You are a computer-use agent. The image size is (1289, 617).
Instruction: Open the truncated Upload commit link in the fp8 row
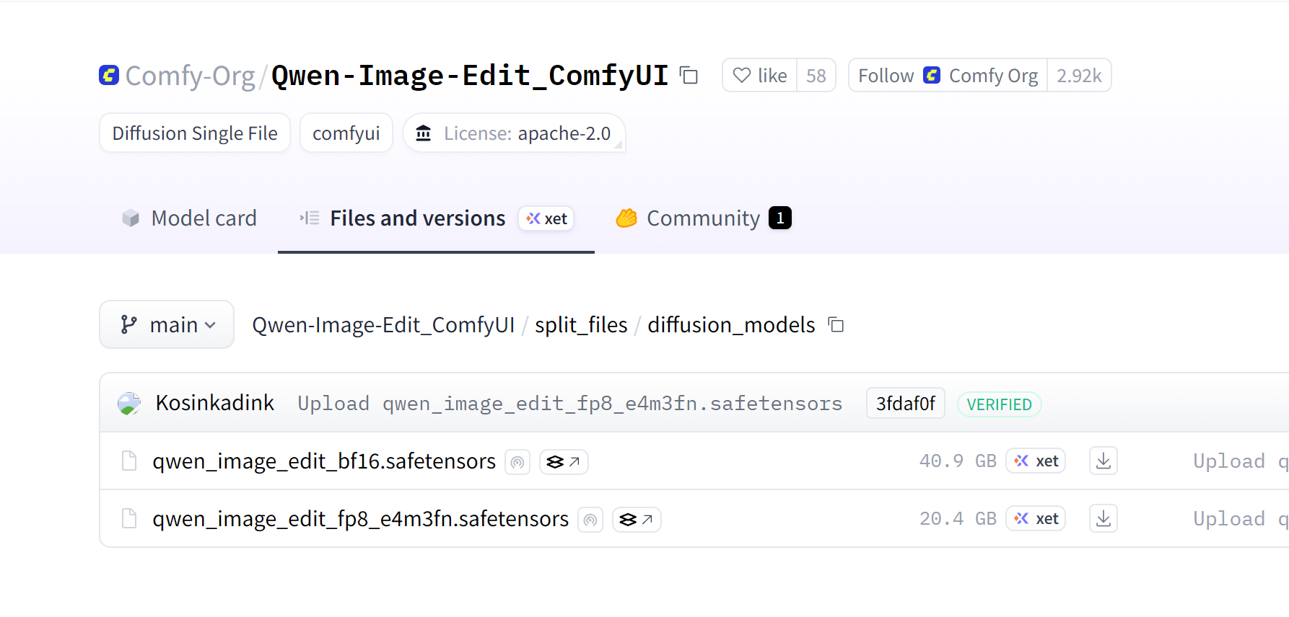point(1241,519)
